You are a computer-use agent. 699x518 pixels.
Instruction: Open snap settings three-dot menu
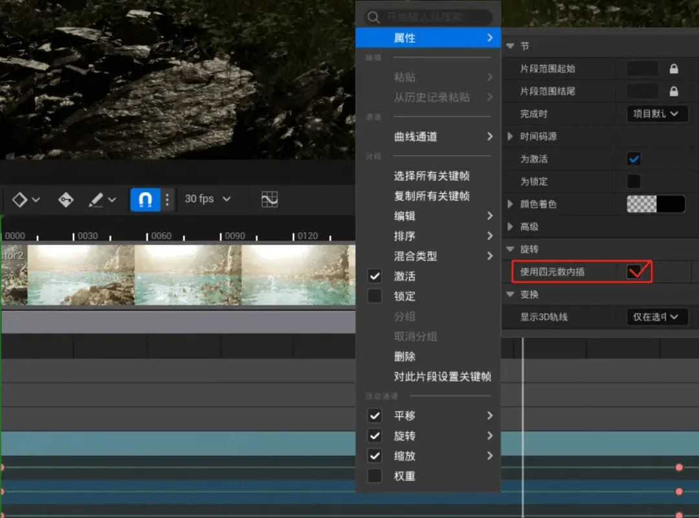167,200
